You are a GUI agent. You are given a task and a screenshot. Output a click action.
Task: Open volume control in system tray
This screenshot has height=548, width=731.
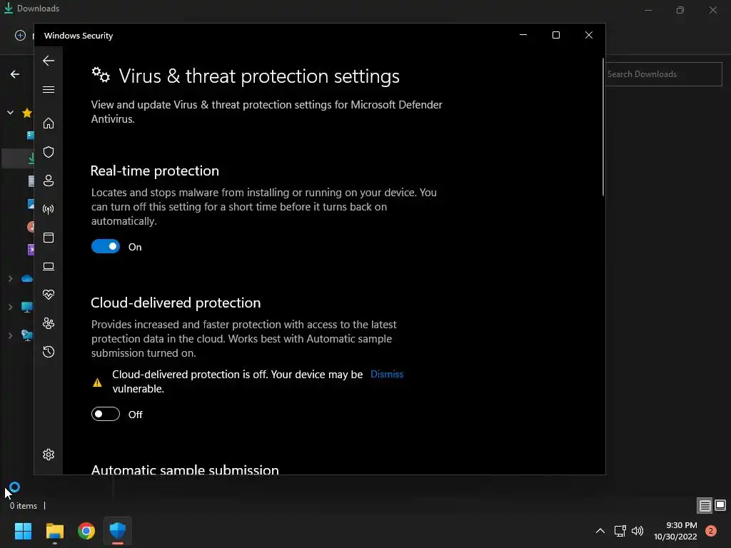coord(637,531)
